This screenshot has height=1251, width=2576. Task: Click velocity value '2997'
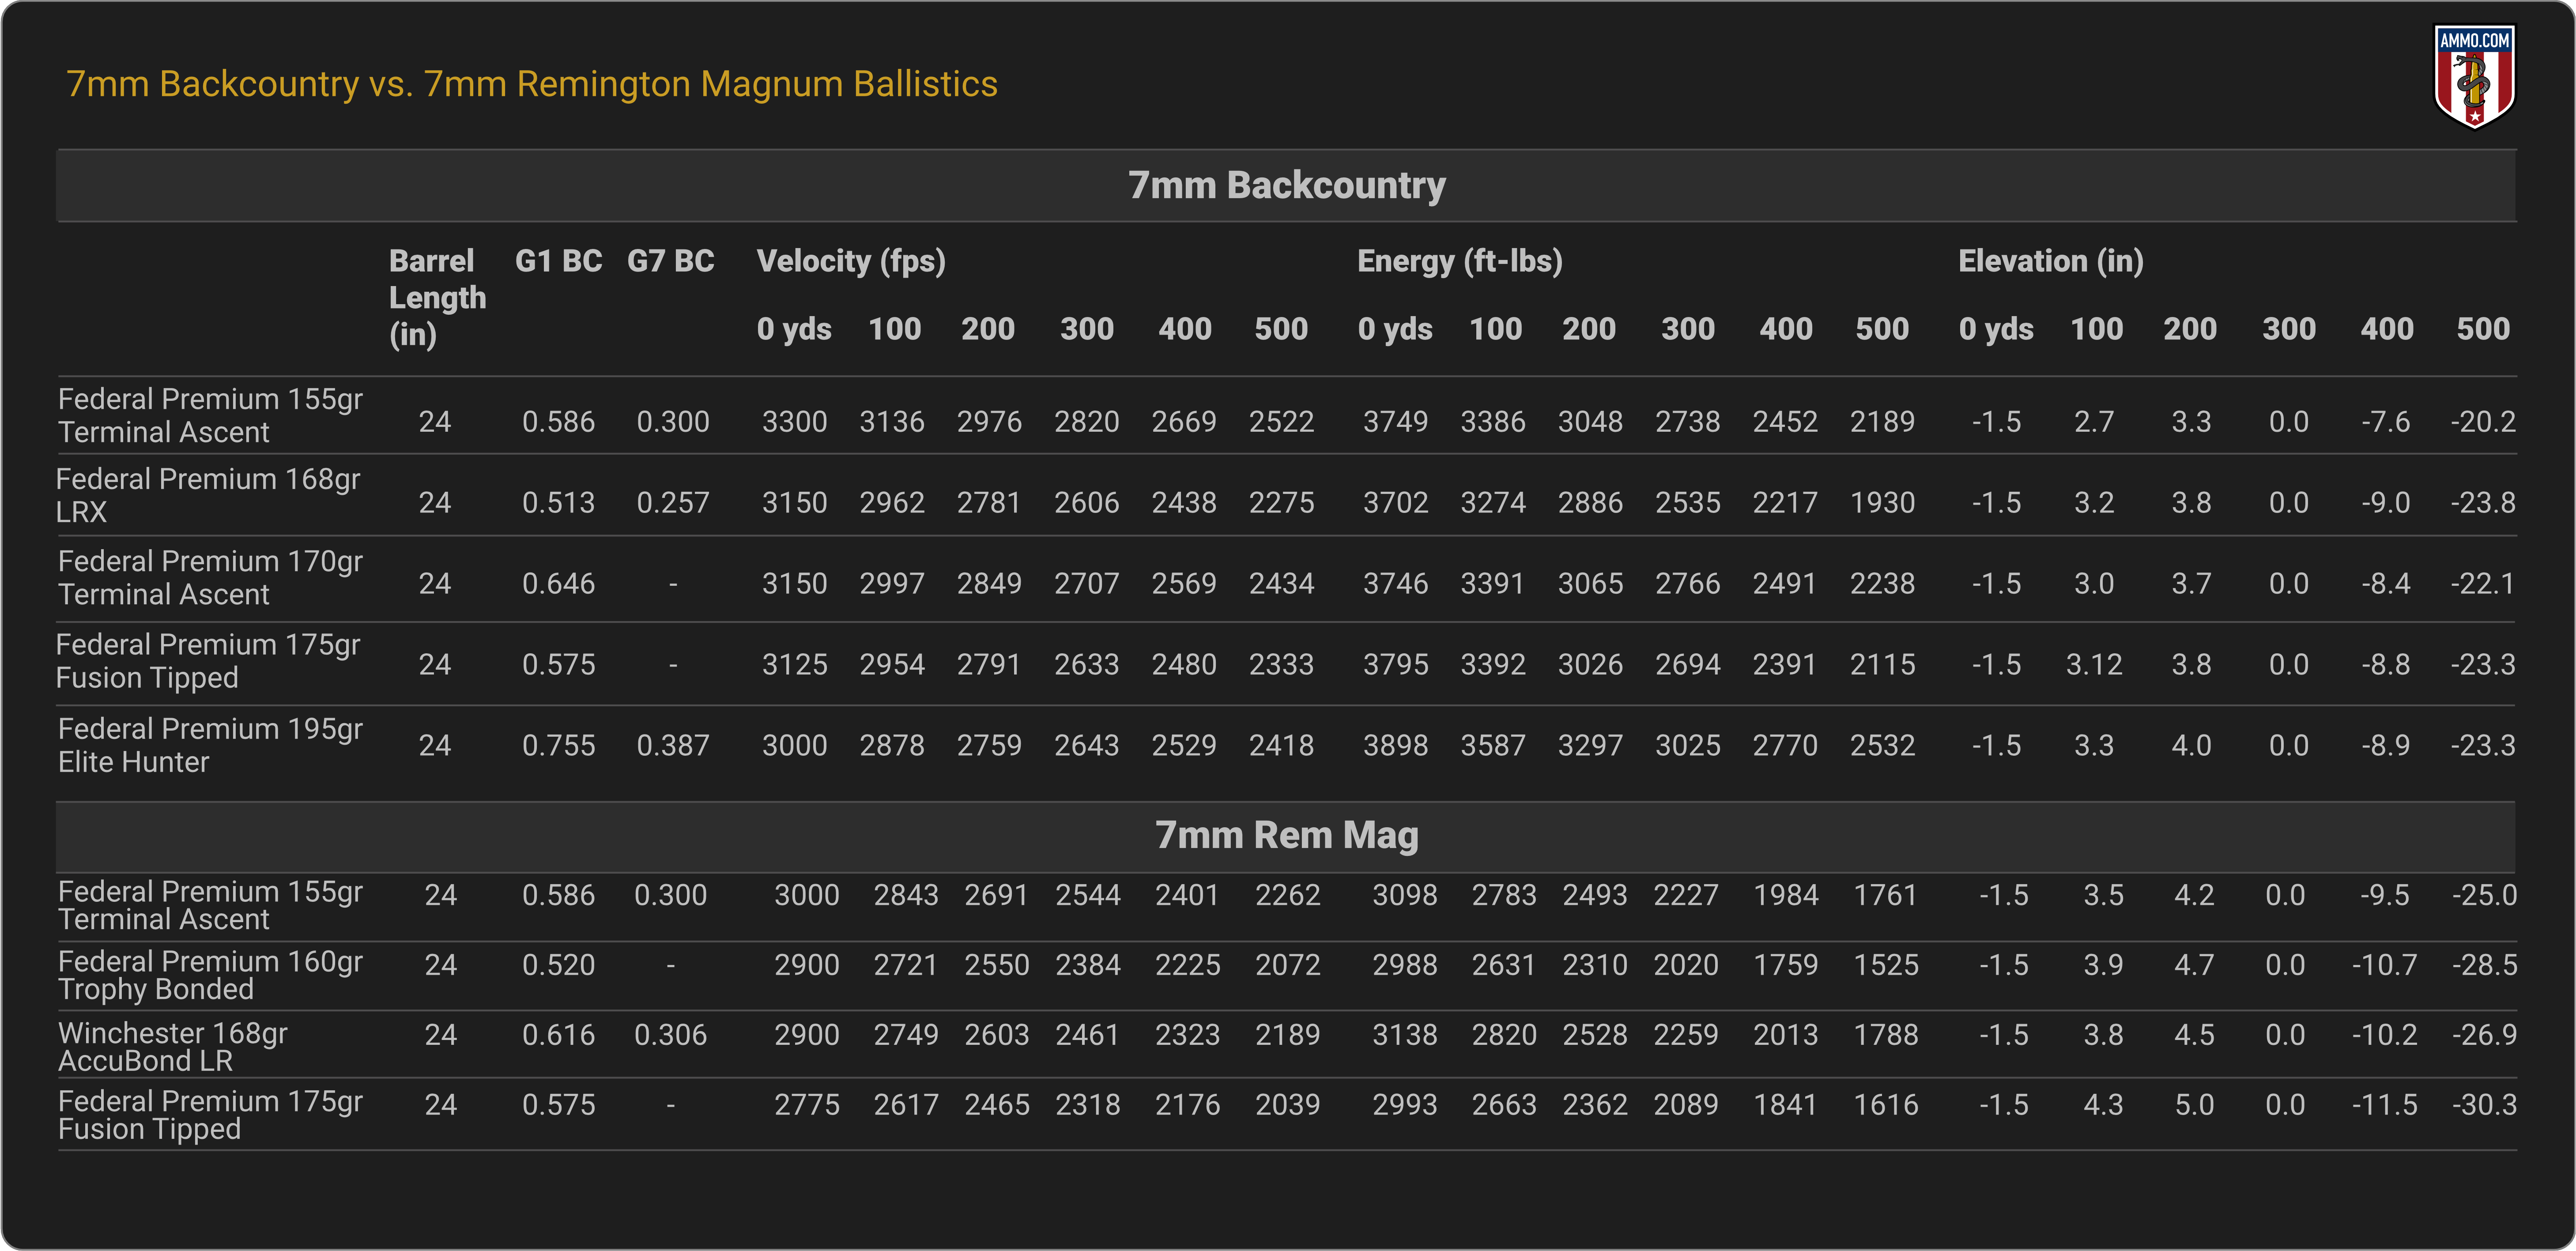(892, 584)
